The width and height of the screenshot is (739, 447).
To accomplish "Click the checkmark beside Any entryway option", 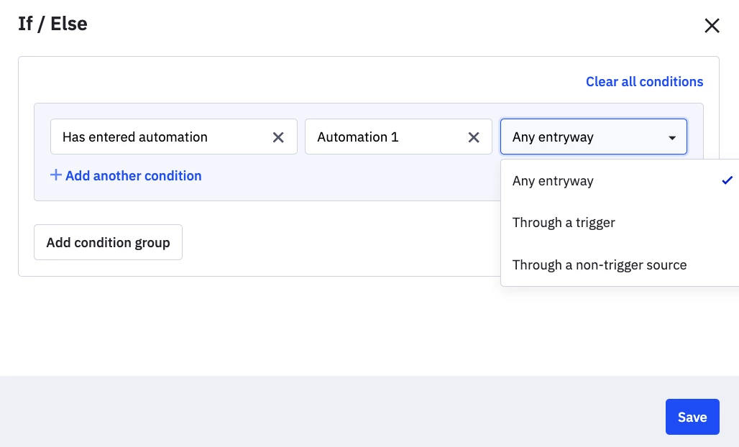I will pyautogui.click(x=727, y=180).
